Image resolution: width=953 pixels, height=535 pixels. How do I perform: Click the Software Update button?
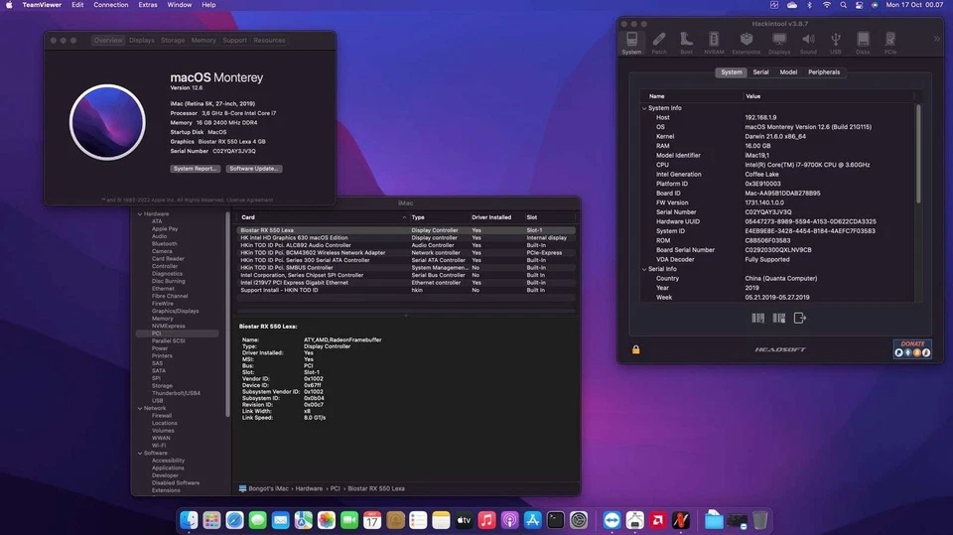pyautogui.click(x=254, y=169)
